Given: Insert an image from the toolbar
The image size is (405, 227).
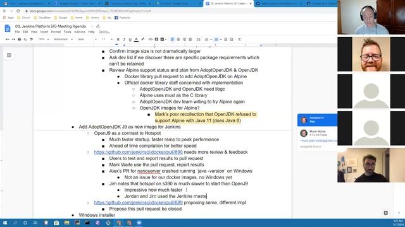Looking at the screenshot, I should [x=162, y=39].
